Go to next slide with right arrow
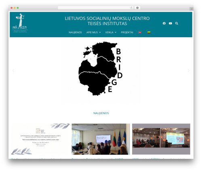This screenshot has height=171, width=202. (189, 71)
